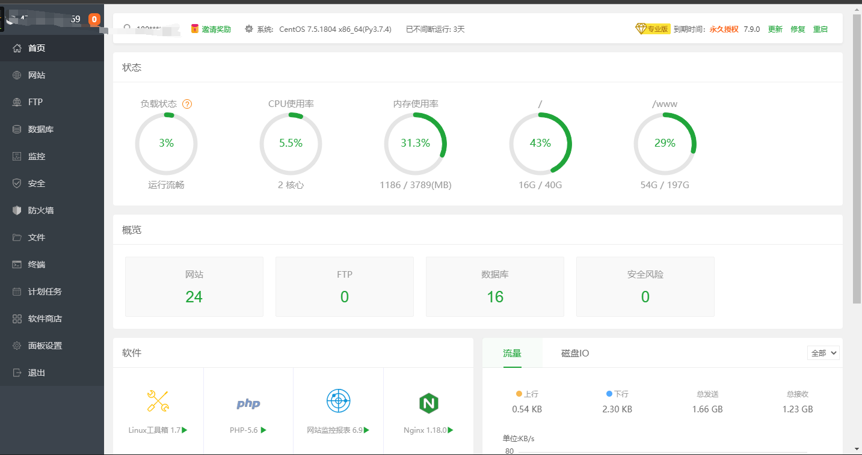Switch to the 磁盘IO tab
Screen dimensions: 862x455
coord(575,353)
